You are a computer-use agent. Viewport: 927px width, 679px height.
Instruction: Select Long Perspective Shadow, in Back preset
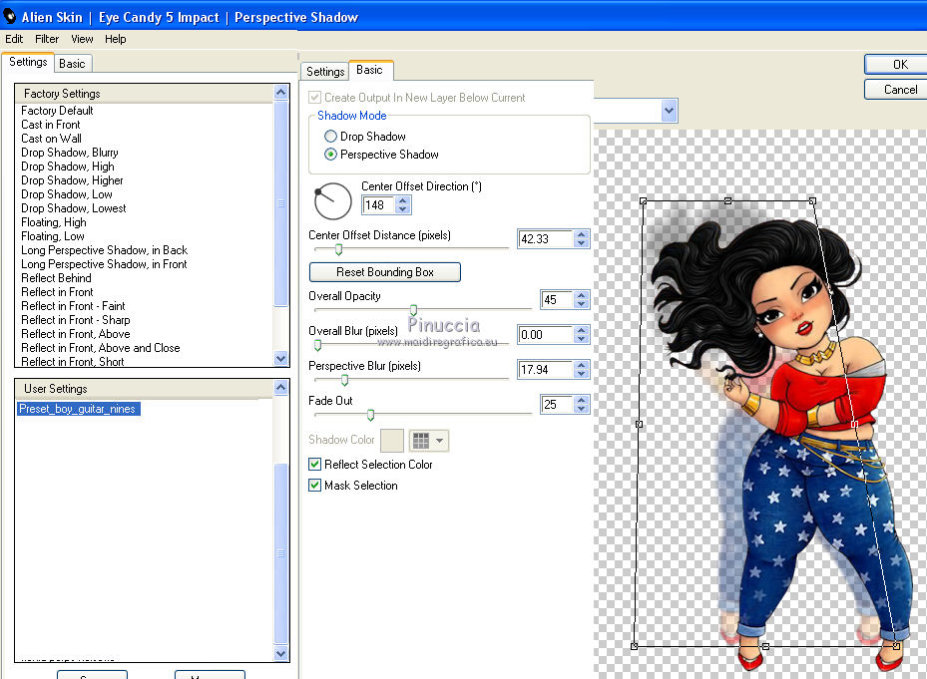105,250
